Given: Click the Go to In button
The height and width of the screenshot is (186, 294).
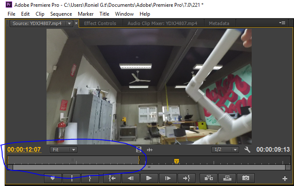Looking at the screenshot, I should tap(112, 178).
